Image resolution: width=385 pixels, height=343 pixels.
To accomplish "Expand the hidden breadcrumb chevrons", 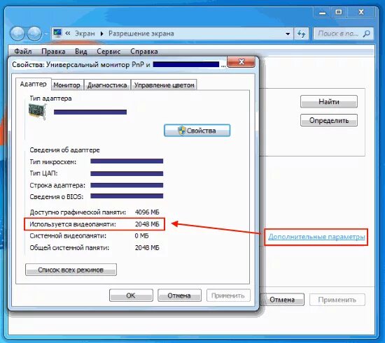I will coord(68,33).
